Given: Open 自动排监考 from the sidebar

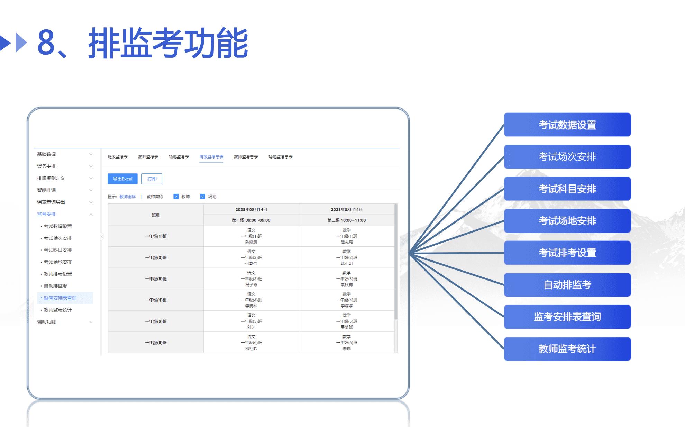Looking at the screenshot, I should point(54,286).
